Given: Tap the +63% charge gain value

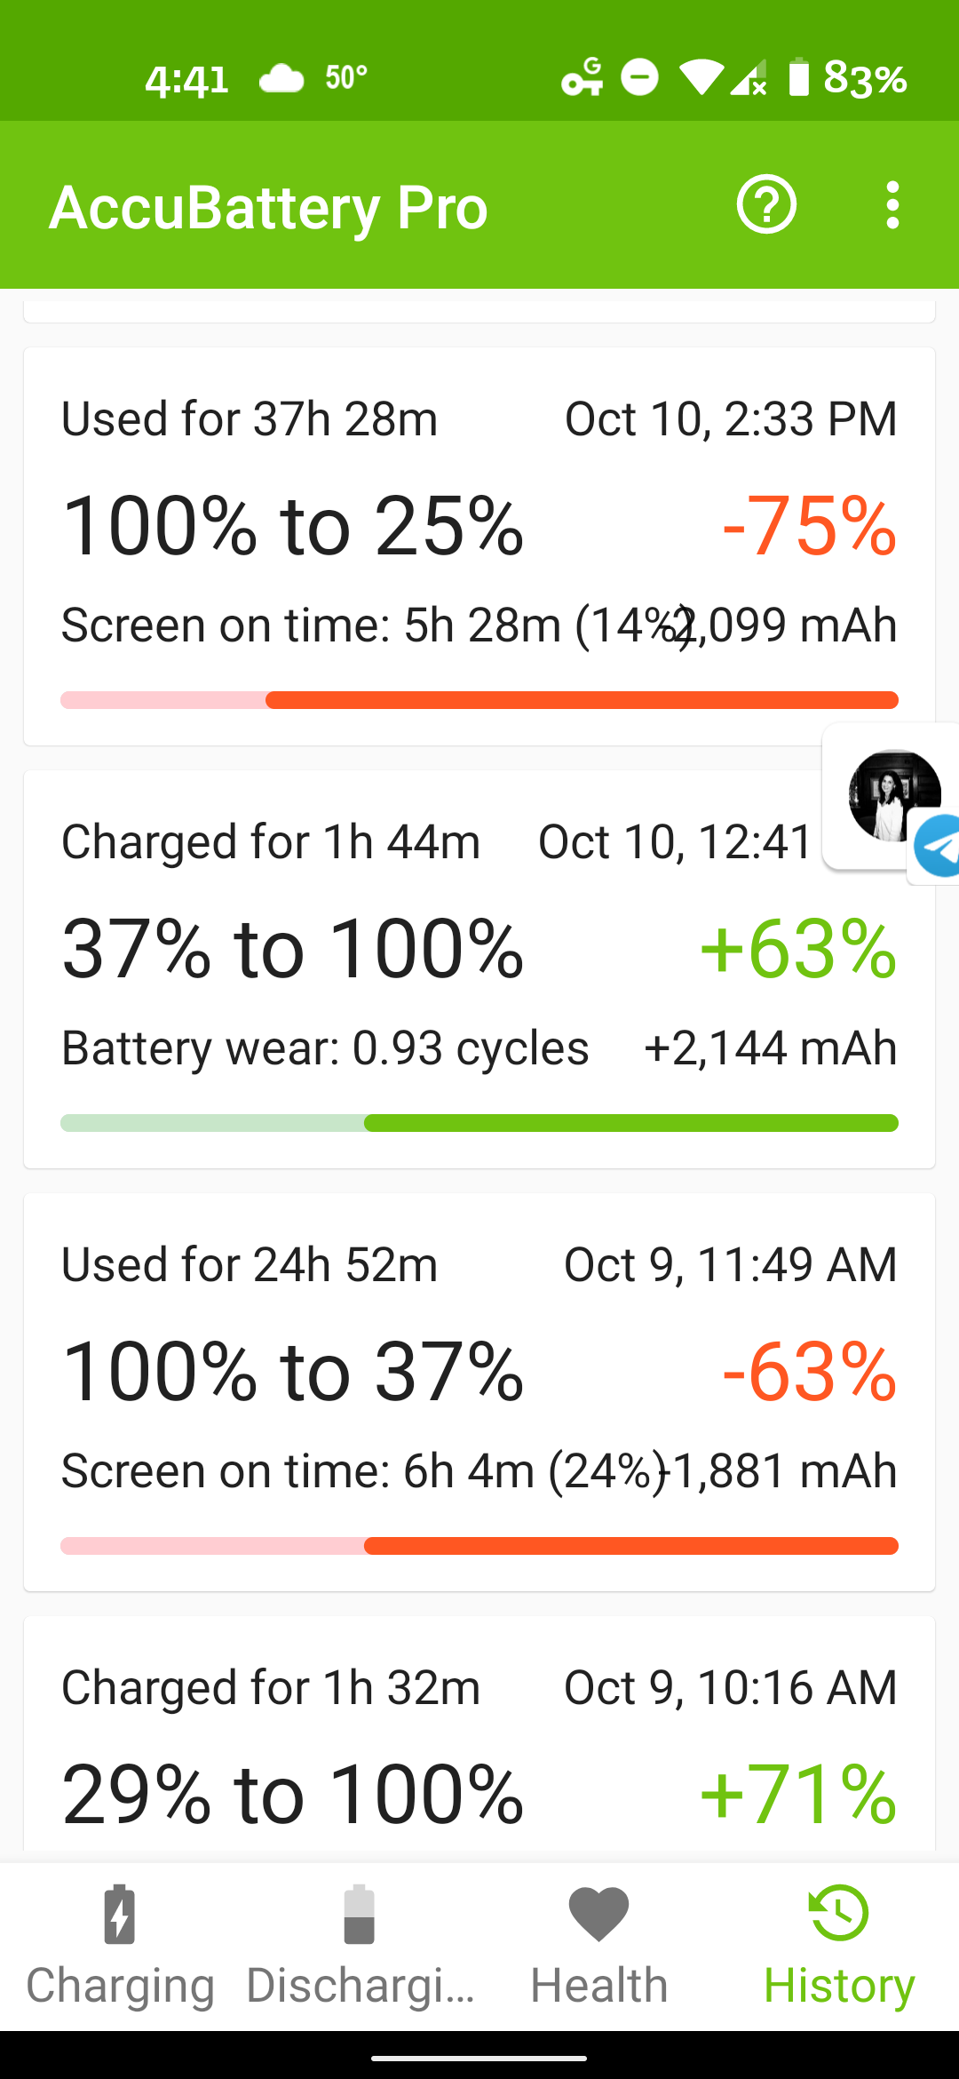Looking at the screenshot, I should tap(798, 949).
